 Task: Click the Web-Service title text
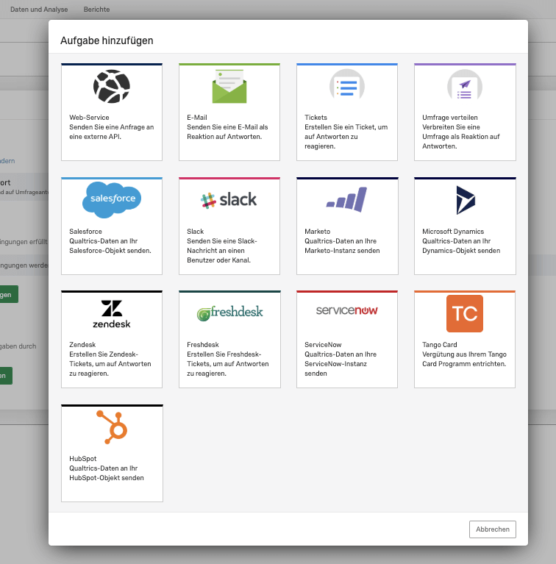click(89, 117)
